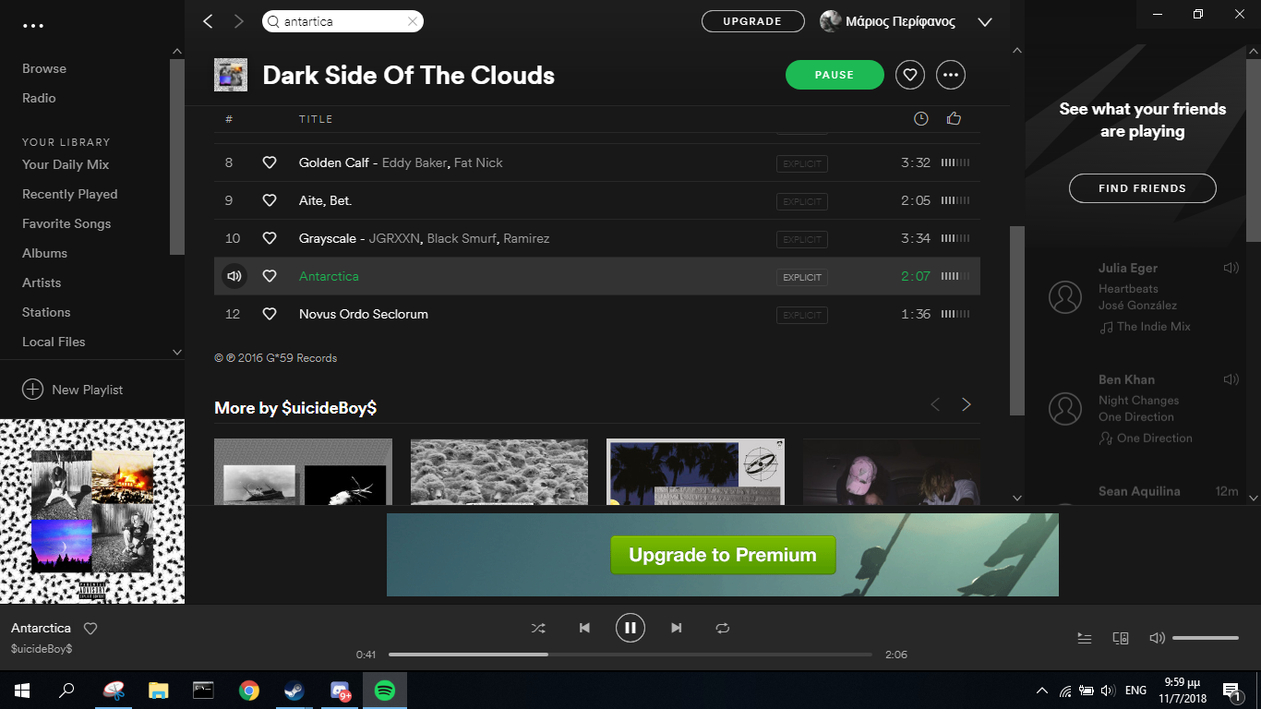Image resolution: width=1261 pixels, height=709 pixels.
Task: Toggle shuffle playback
Action: (538, 628)
